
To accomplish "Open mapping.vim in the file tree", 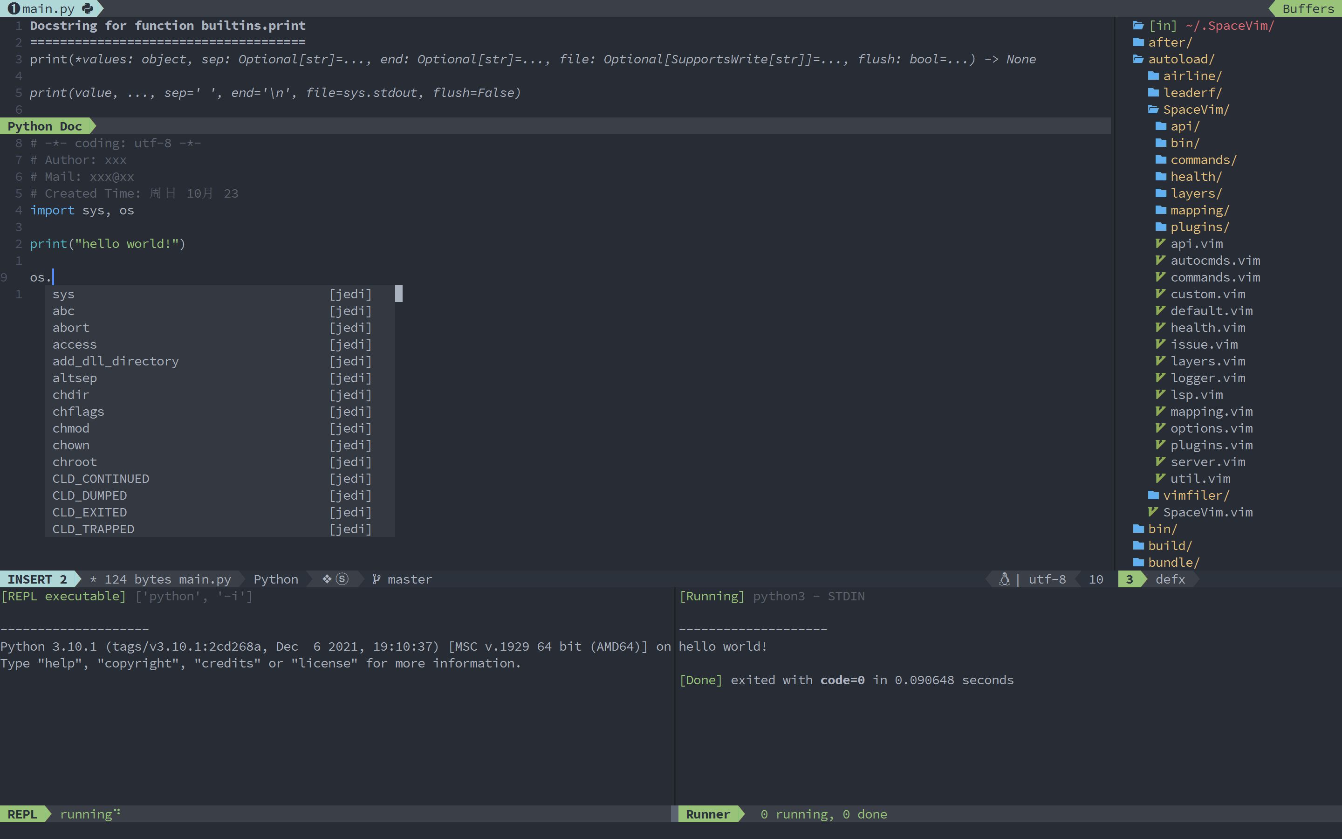I will [x=1211, y=412].
